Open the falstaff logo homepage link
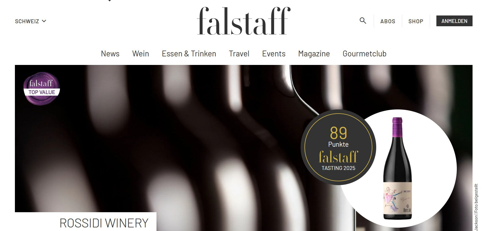 [244, 21]
